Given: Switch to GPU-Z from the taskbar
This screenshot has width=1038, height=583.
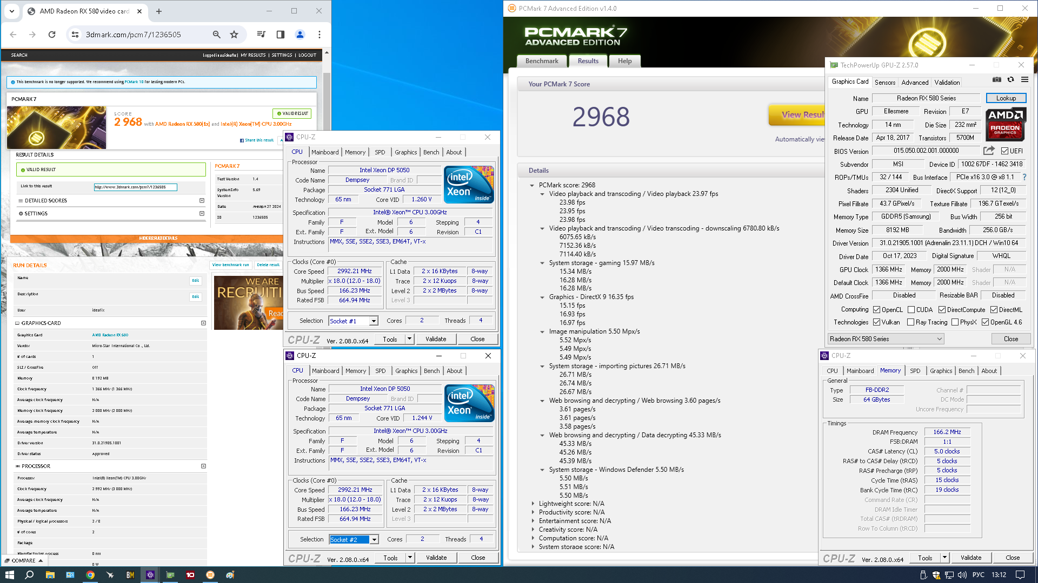Looking at the screenshot, I should pos(170,575).
